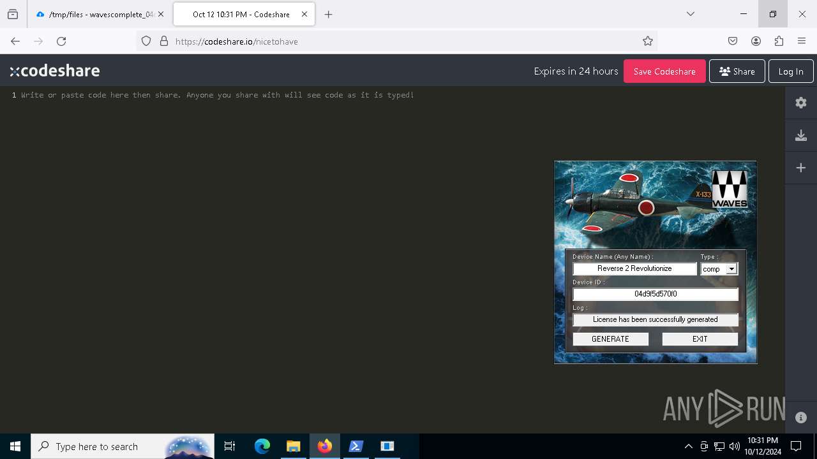Open the white window app in the taskbar
The height and width of the screenshot is (459, 817).
[x=387, y=446]
